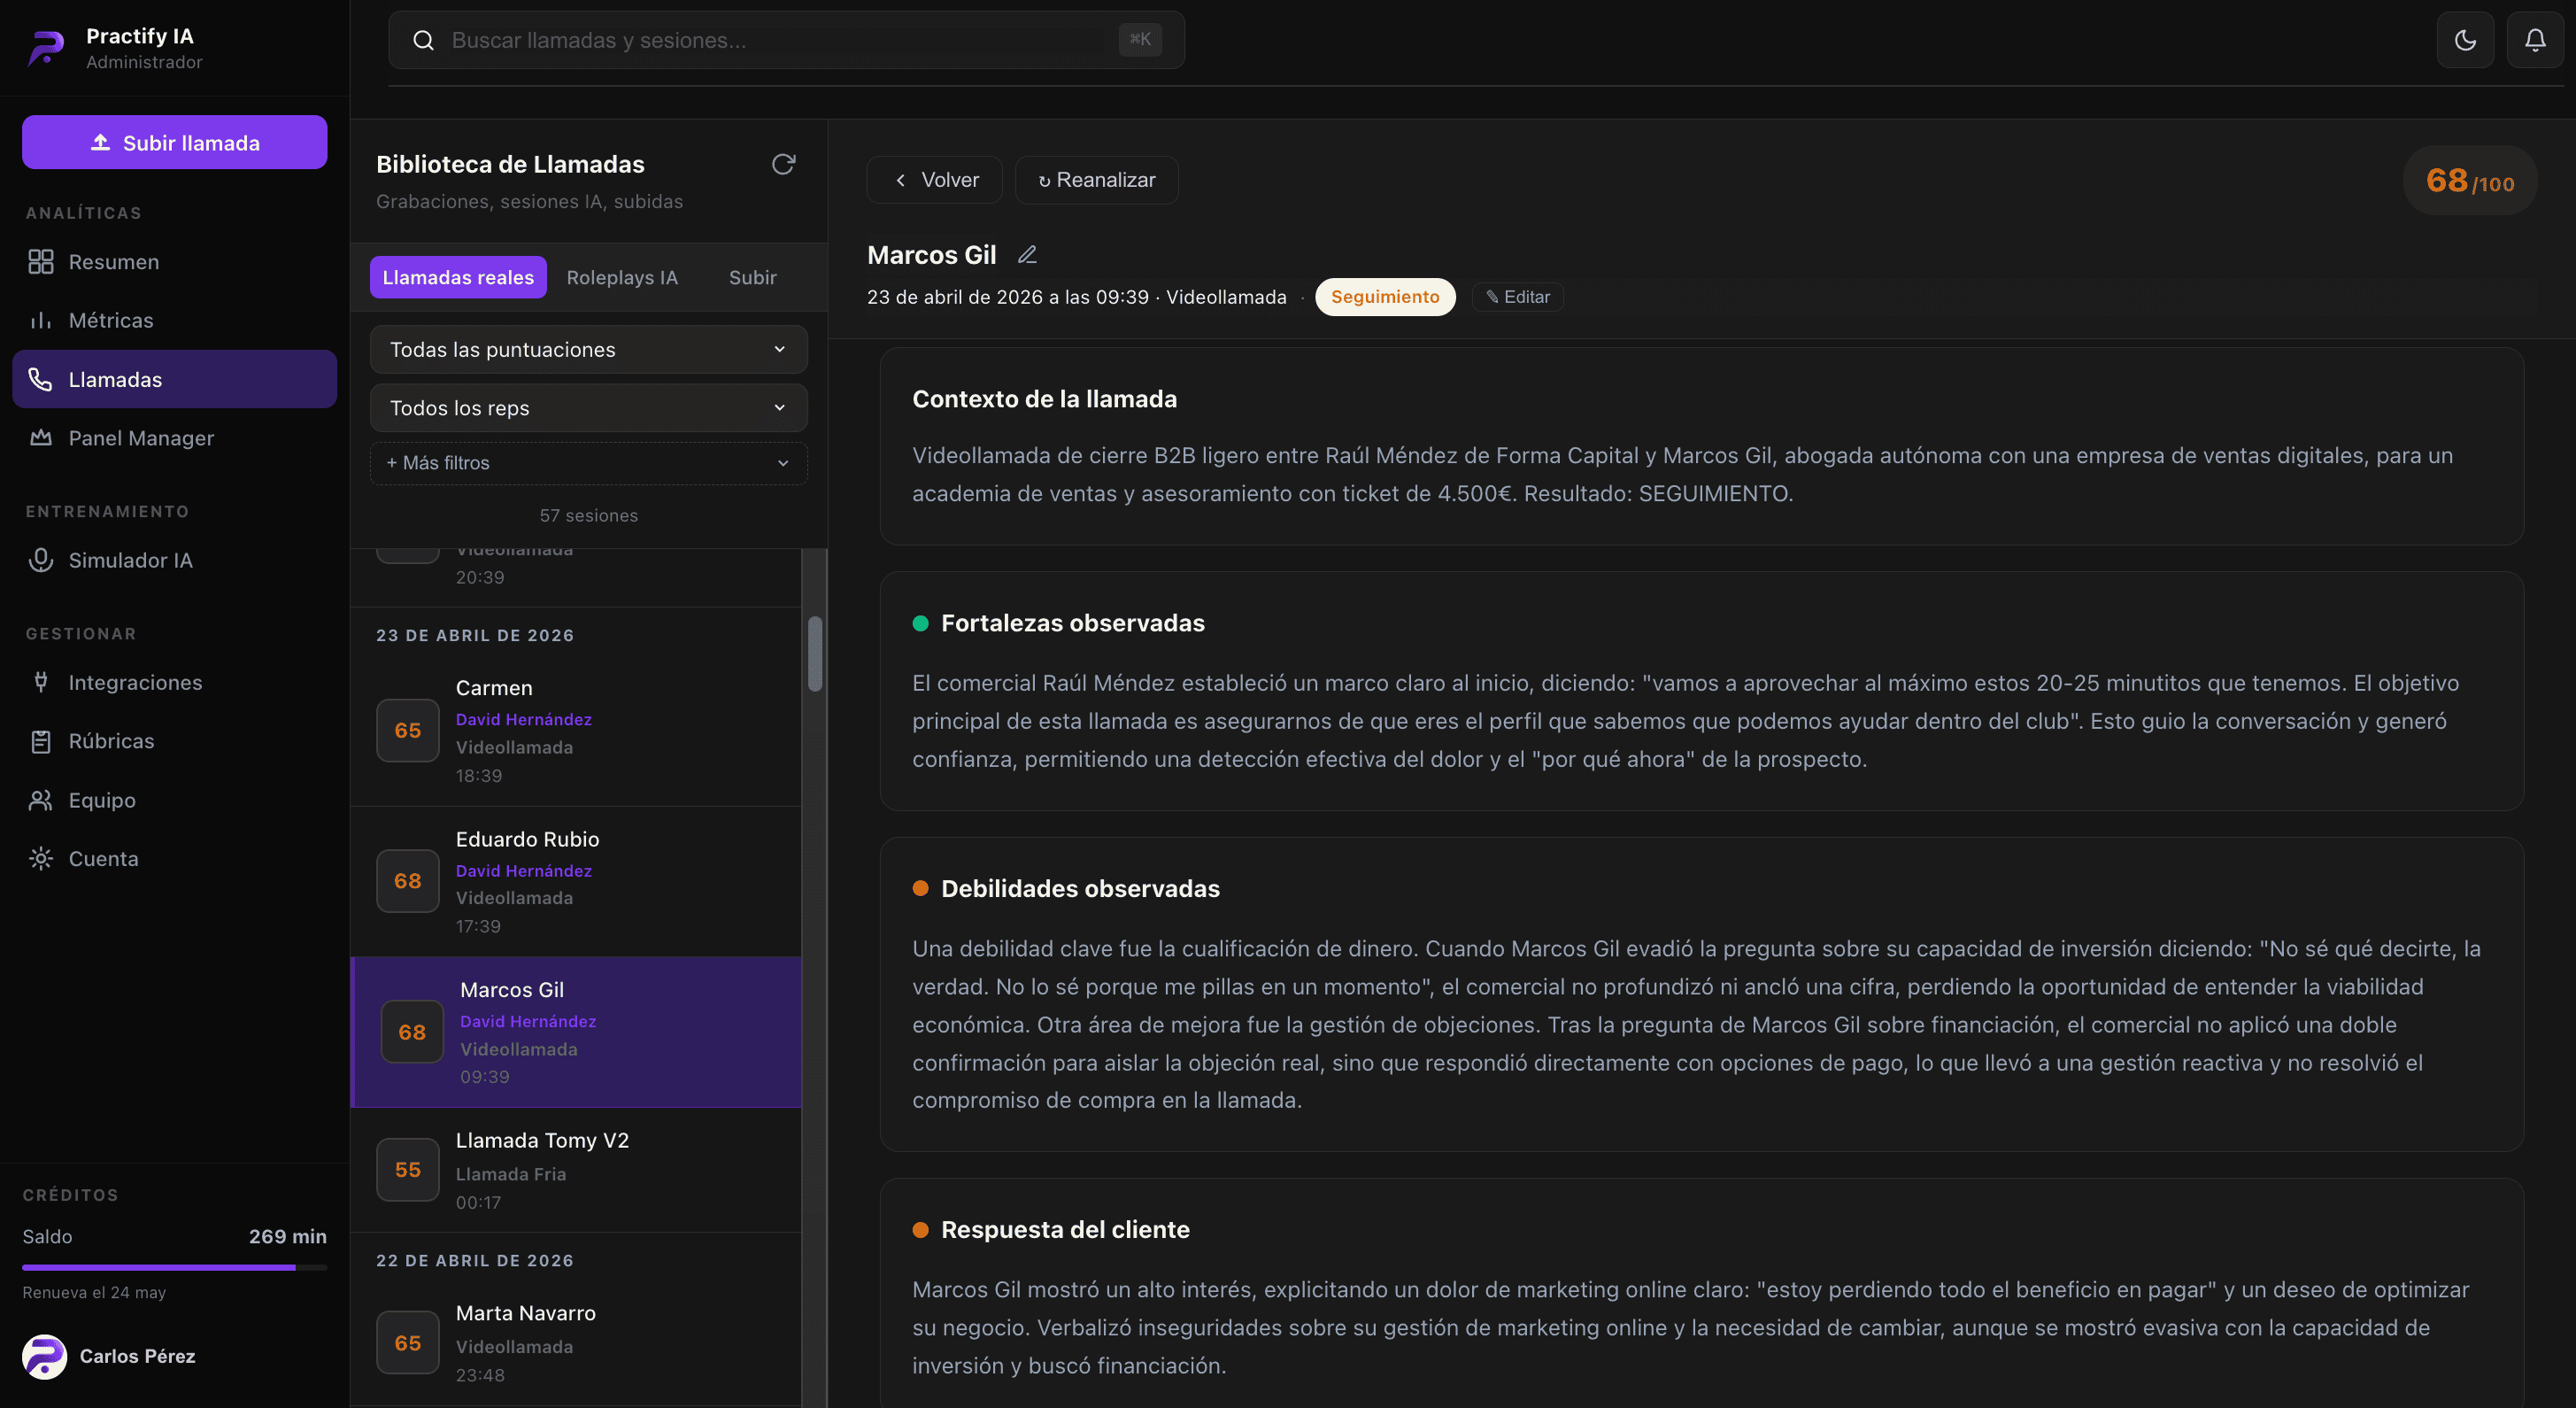Open Simulador IA in the sidebar
Image resolution: width=2576 pixels, height=1408 pixels.
[x=174, y=560]
